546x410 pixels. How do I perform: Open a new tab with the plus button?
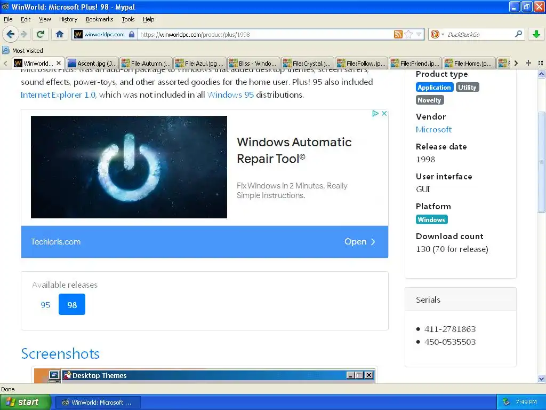click(528, 63)
